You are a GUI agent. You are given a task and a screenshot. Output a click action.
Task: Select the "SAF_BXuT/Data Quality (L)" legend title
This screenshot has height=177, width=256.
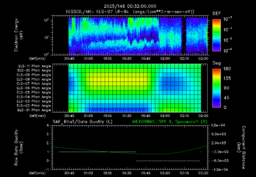(x=82, y=122)
